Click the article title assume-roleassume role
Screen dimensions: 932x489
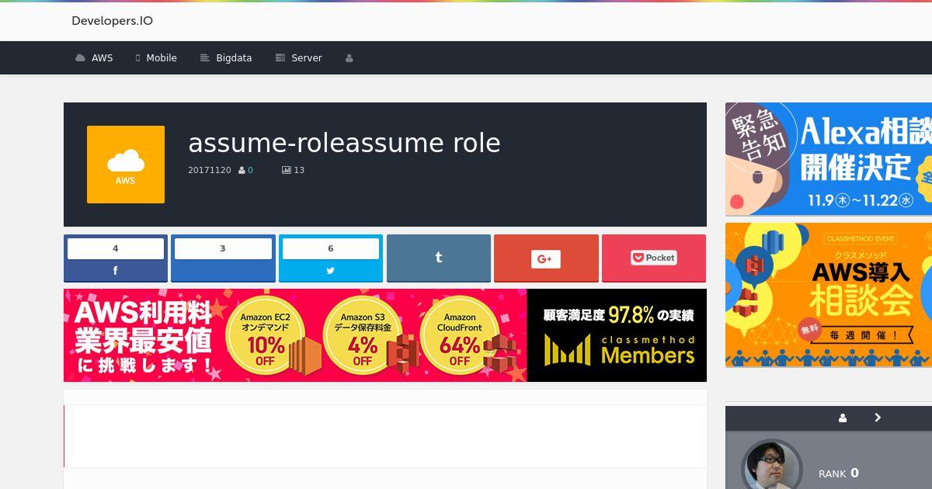pos(344,143)
